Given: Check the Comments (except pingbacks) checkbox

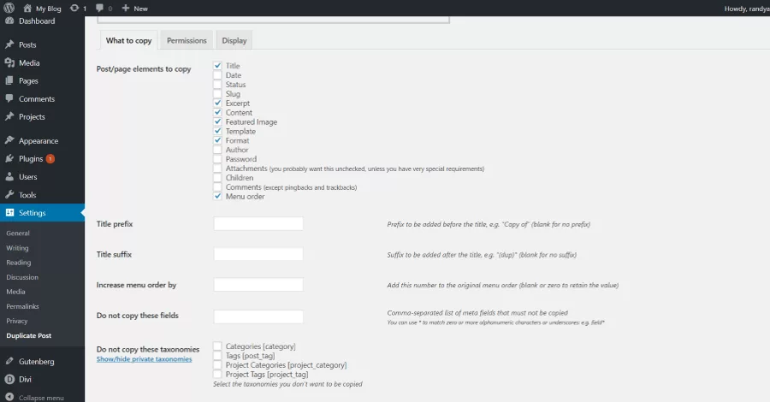Looking at the screenshot, I should [217, 186].
